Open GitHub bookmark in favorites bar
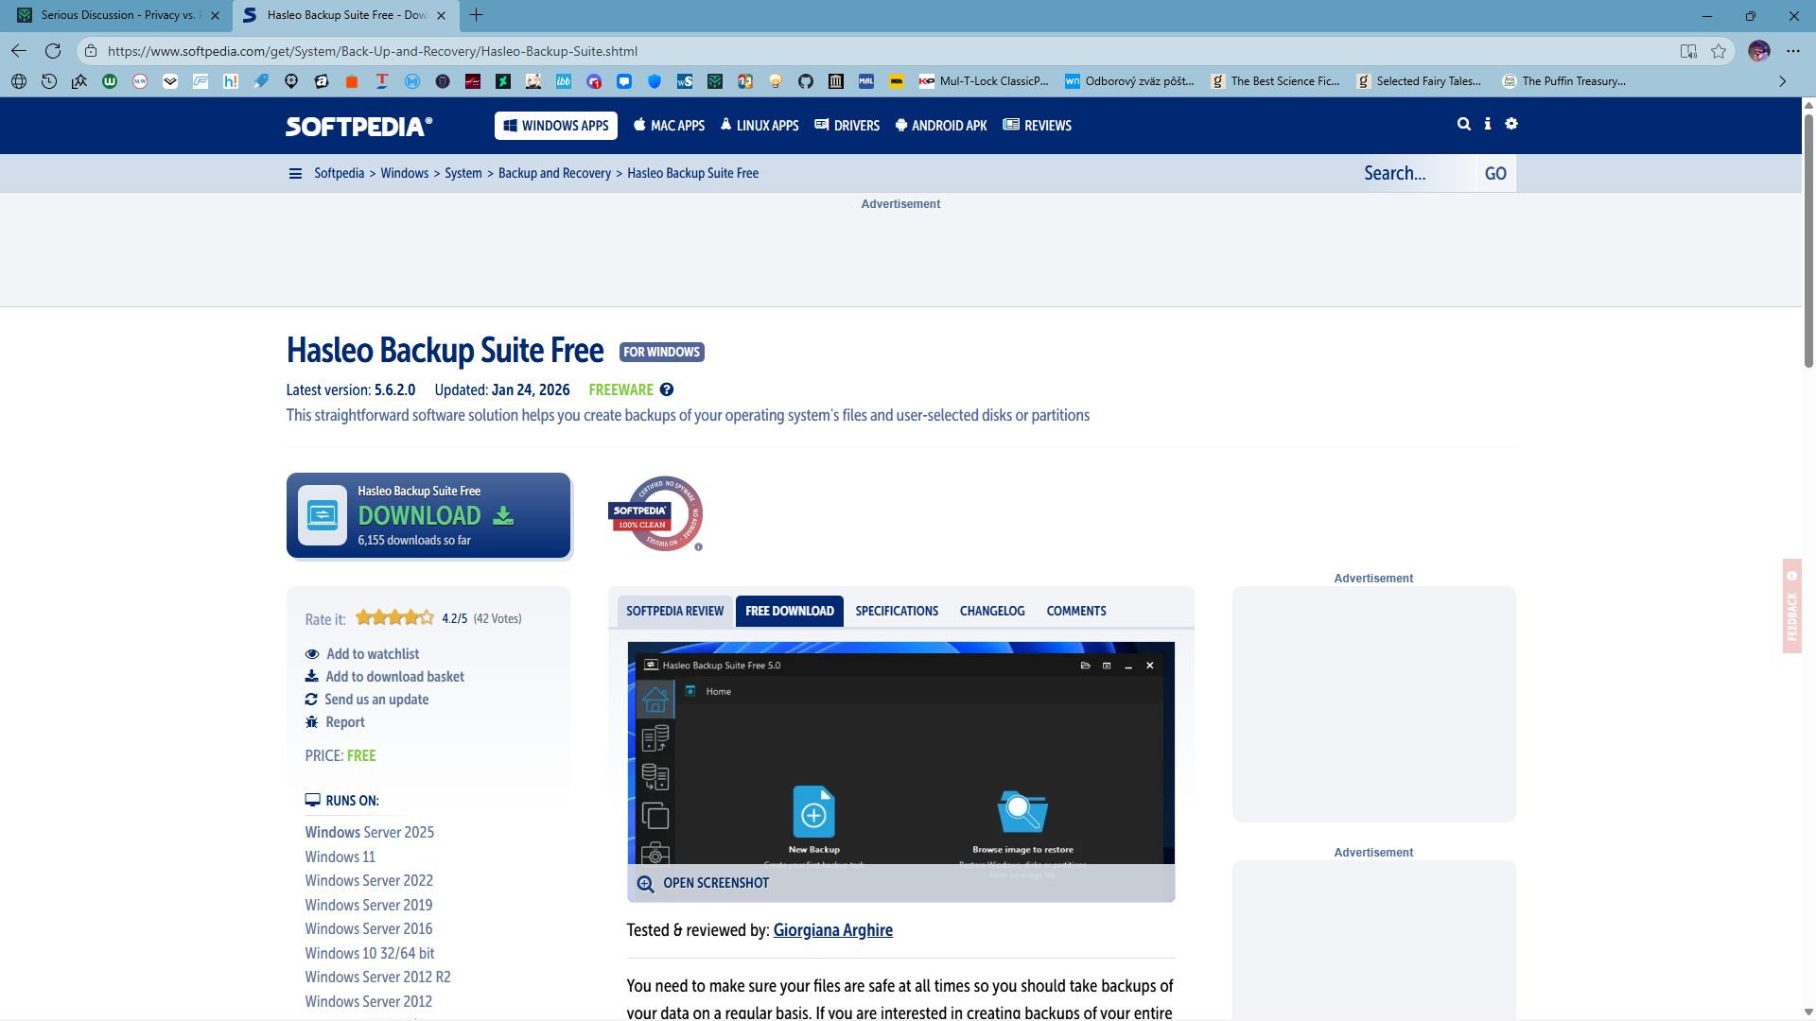This screenshot has width=1816, height=1021. [x=806, y=81]
